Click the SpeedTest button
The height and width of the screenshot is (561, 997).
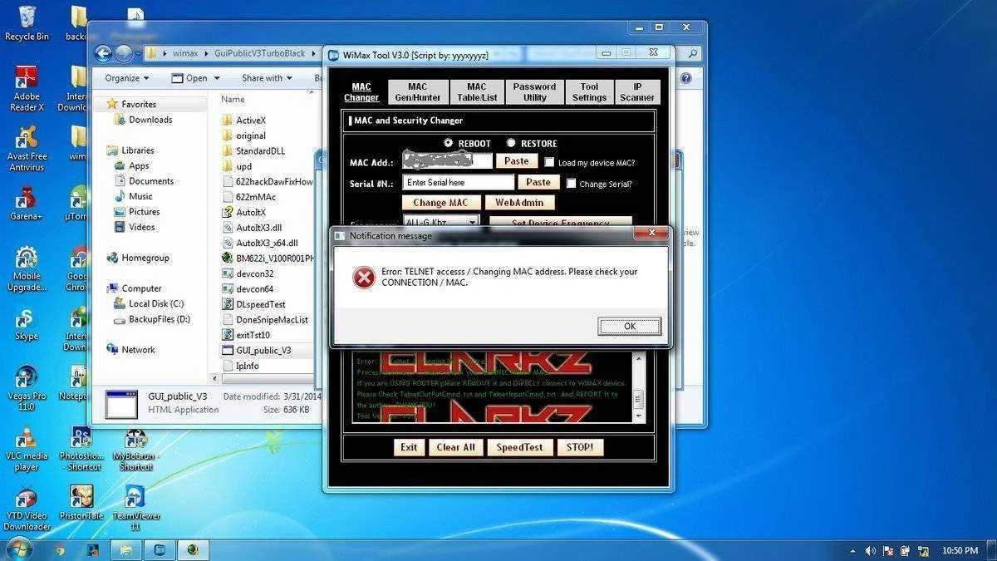(519, 447)
